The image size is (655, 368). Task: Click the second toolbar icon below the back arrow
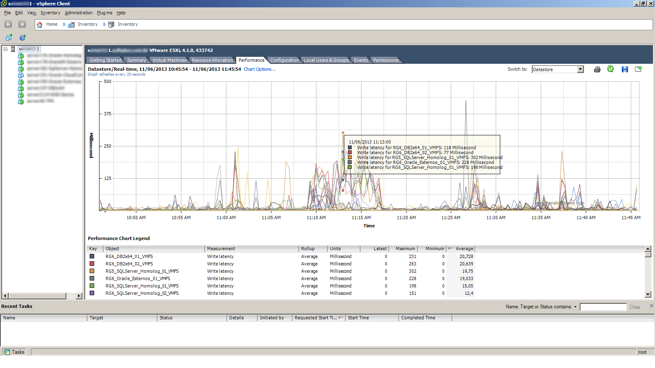point(23,38)
